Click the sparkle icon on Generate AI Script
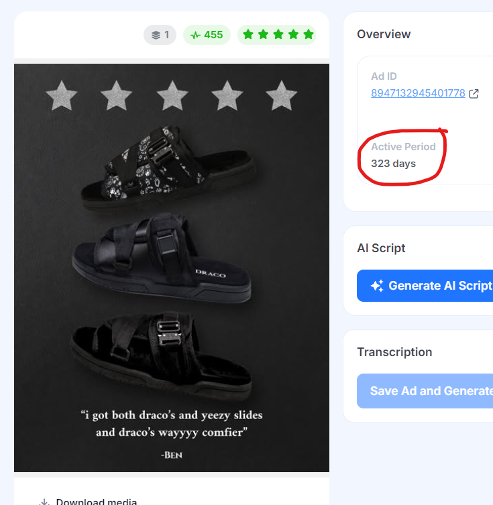 click(x=377, y=286)
